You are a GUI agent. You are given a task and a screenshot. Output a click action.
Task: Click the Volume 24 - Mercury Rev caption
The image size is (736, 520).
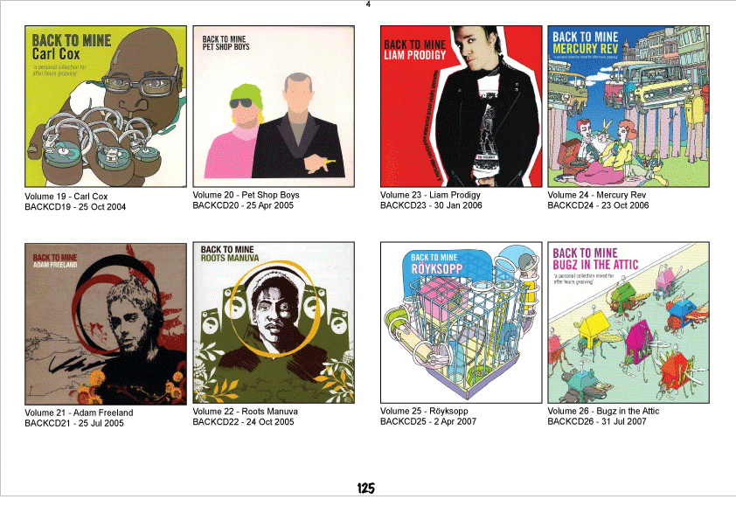pos(597,195)
